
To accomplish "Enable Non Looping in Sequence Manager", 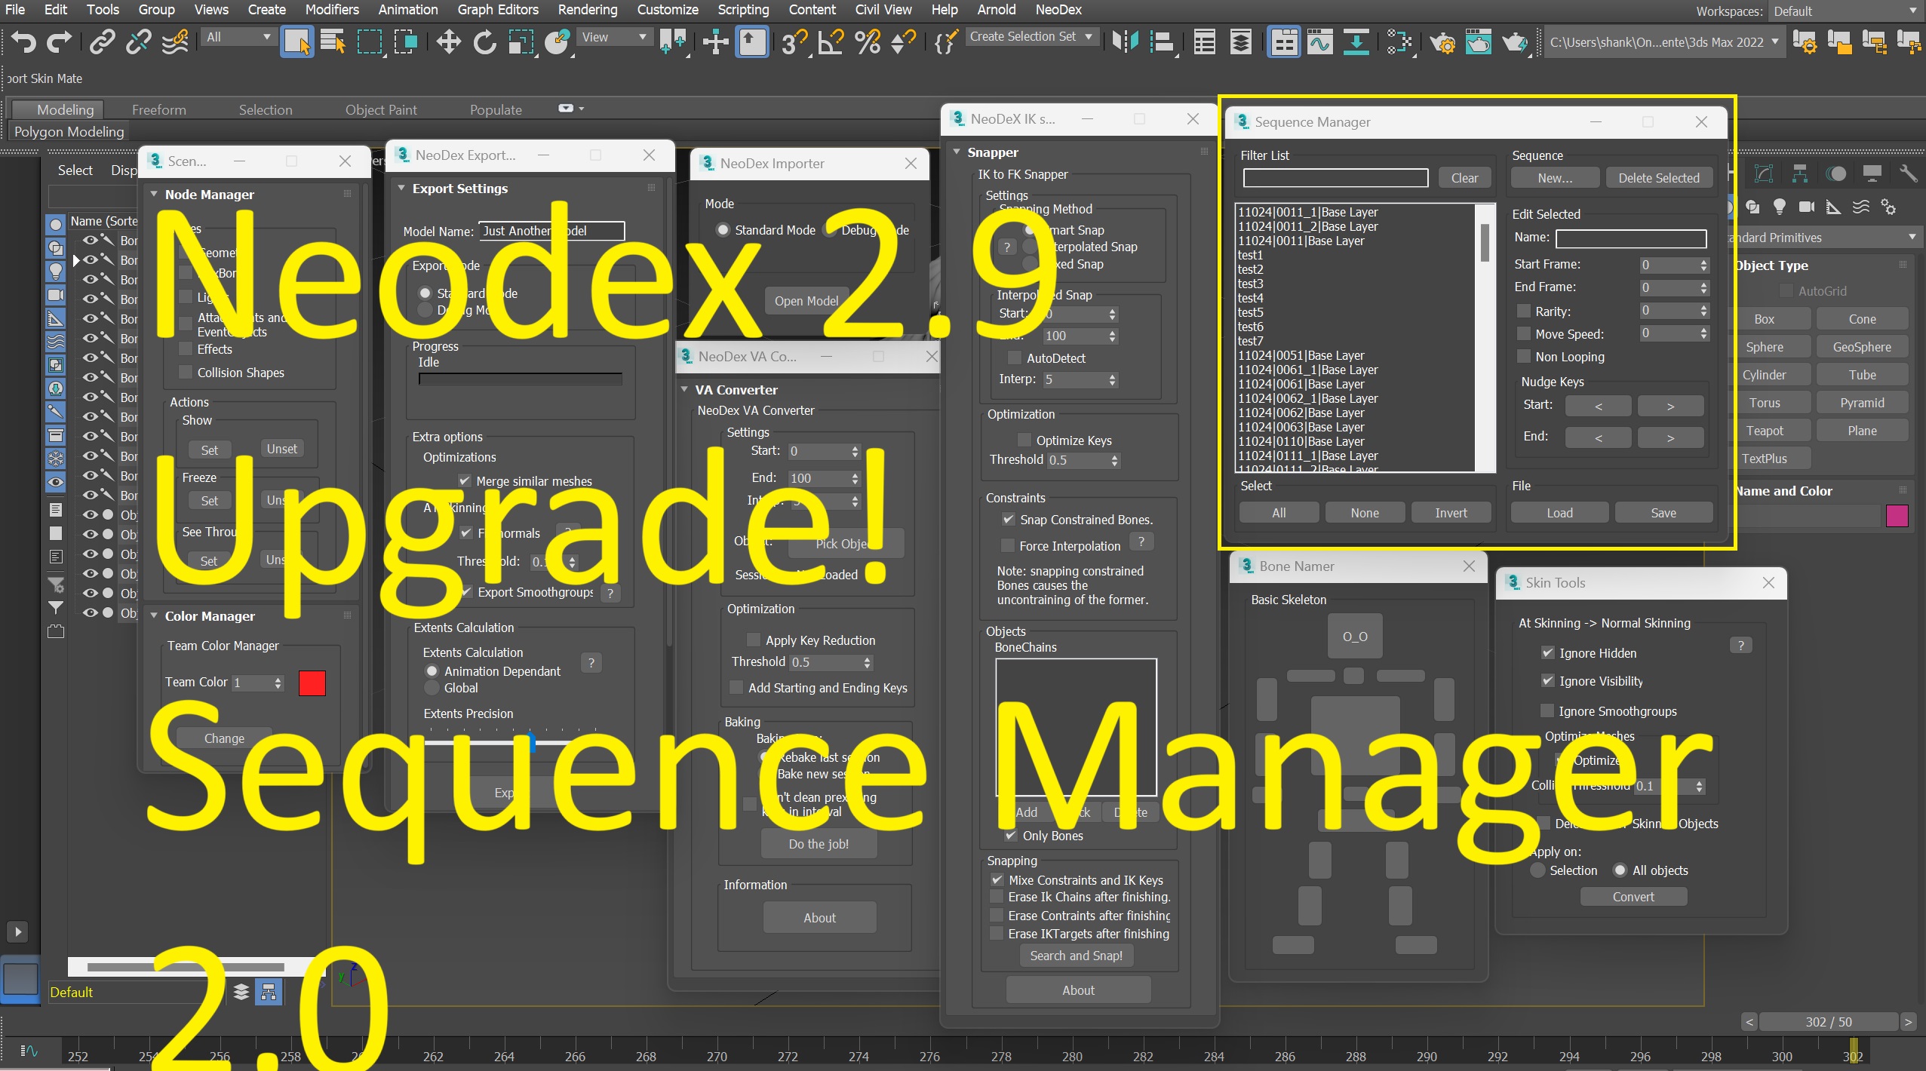I will [x=1524, y=356].
